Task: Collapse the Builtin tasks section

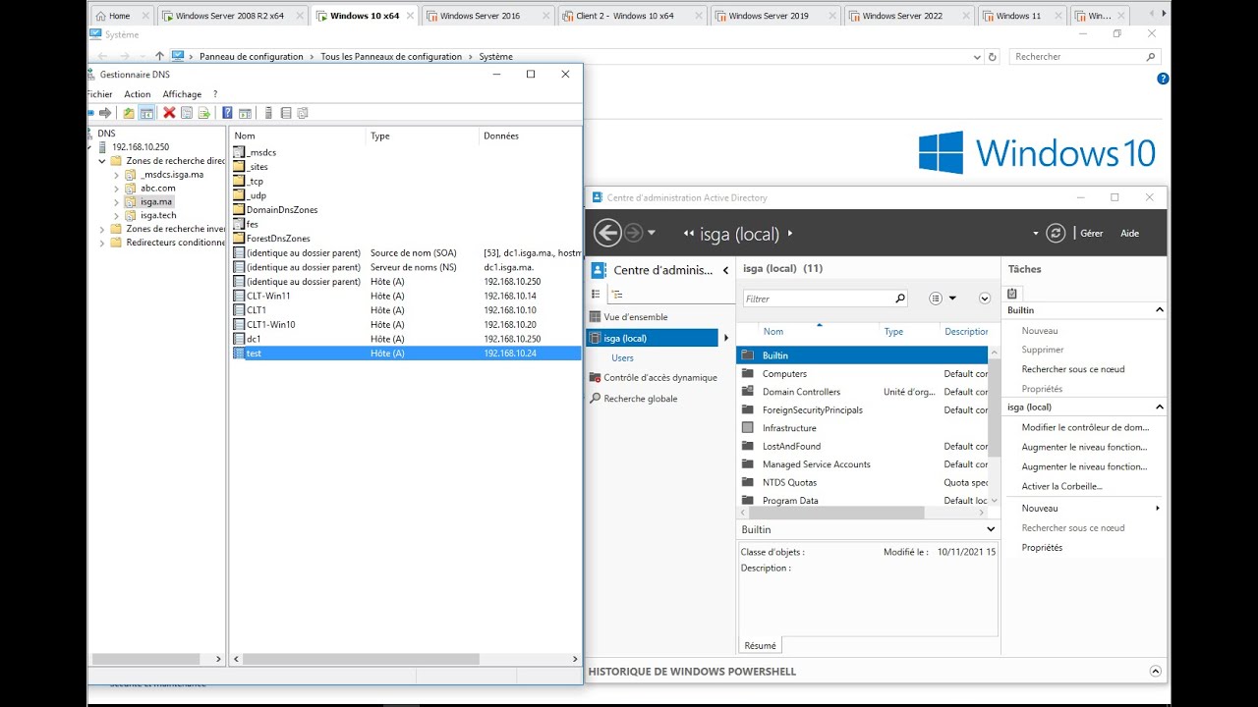Action: coord(1159,310)
